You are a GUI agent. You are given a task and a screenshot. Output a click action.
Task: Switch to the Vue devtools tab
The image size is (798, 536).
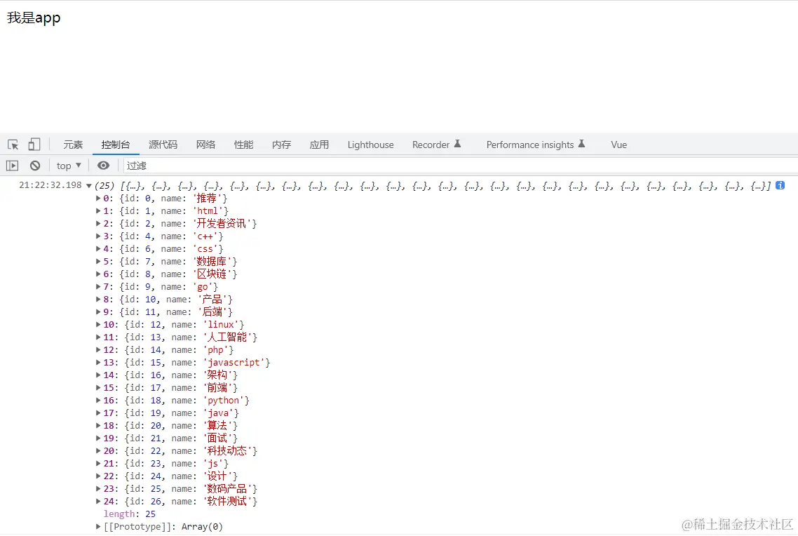pyautogui.click(x=618, y=145)
